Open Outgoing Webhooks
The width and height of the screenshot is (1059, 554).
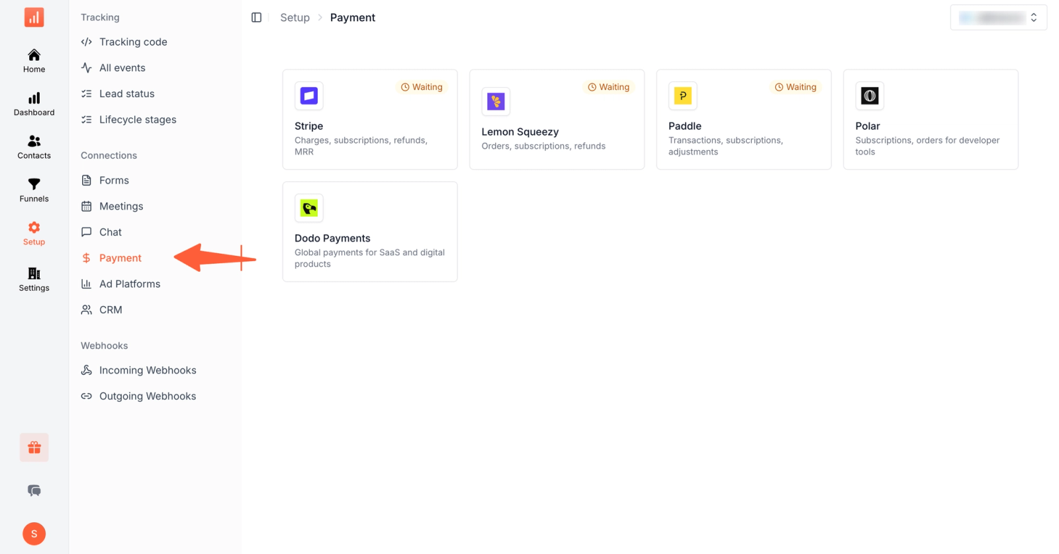coord(138,396)
